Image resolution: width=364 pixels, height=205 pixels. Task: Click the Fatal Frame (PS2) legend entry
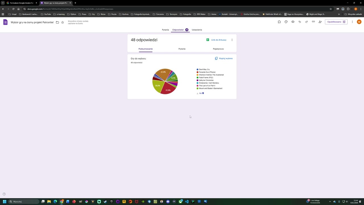coord(205,77)
